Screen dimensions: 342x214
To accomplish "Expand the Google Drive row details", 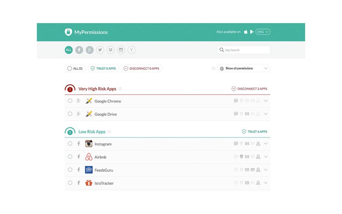I will coord(266,114).
